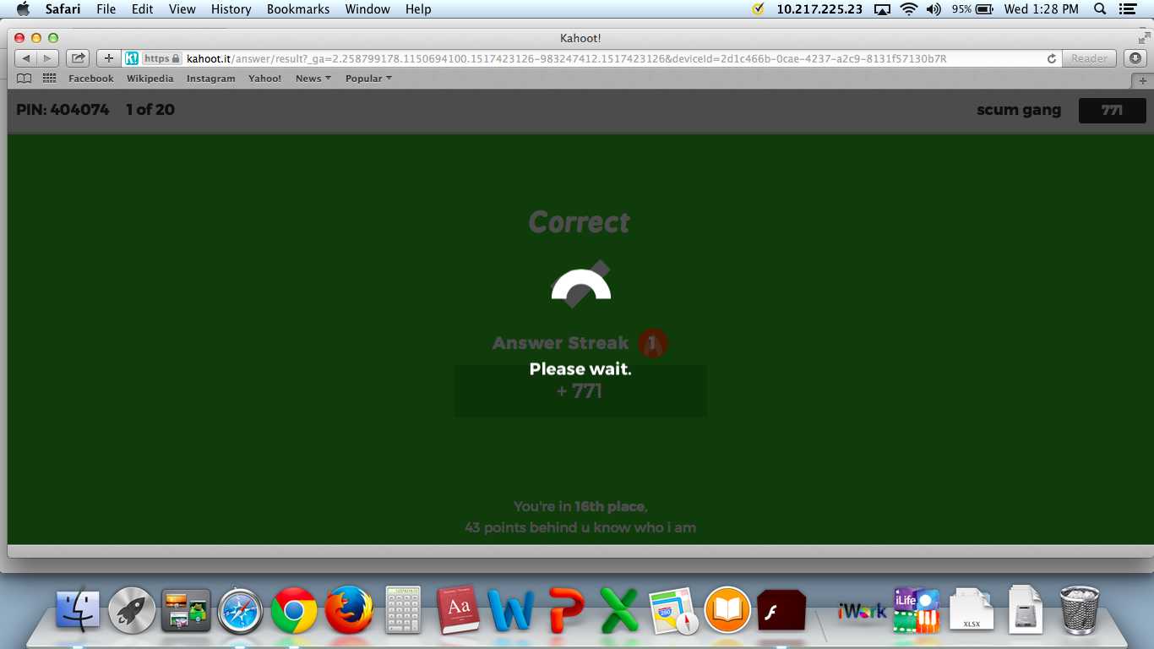Open a new tab with the plus button
Viewport: 1154px width, 649px height.
point(1142,80)
